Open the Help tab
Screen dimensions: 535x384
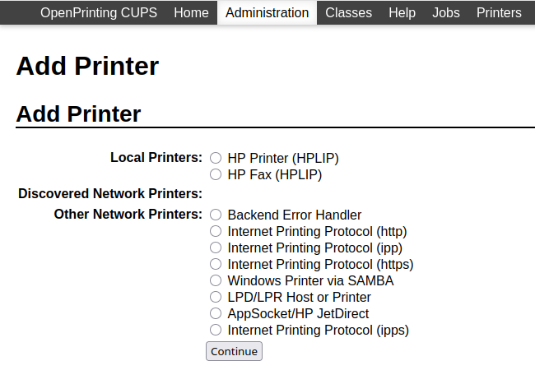pos(402,13)
